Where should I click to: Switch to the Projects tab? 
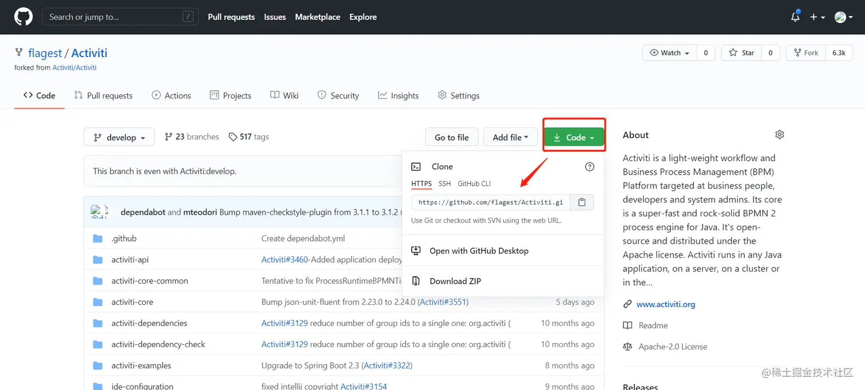coord(231,95)
